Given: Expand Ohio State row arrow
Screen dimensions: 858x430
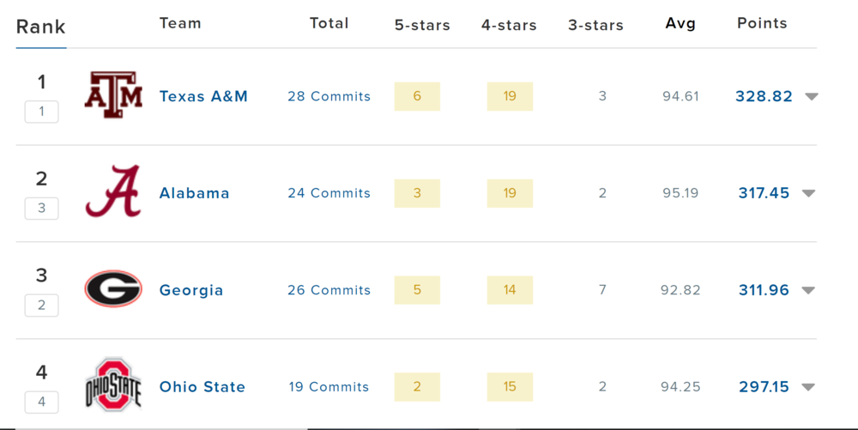Looking at the screenshot, I should 808,388.
